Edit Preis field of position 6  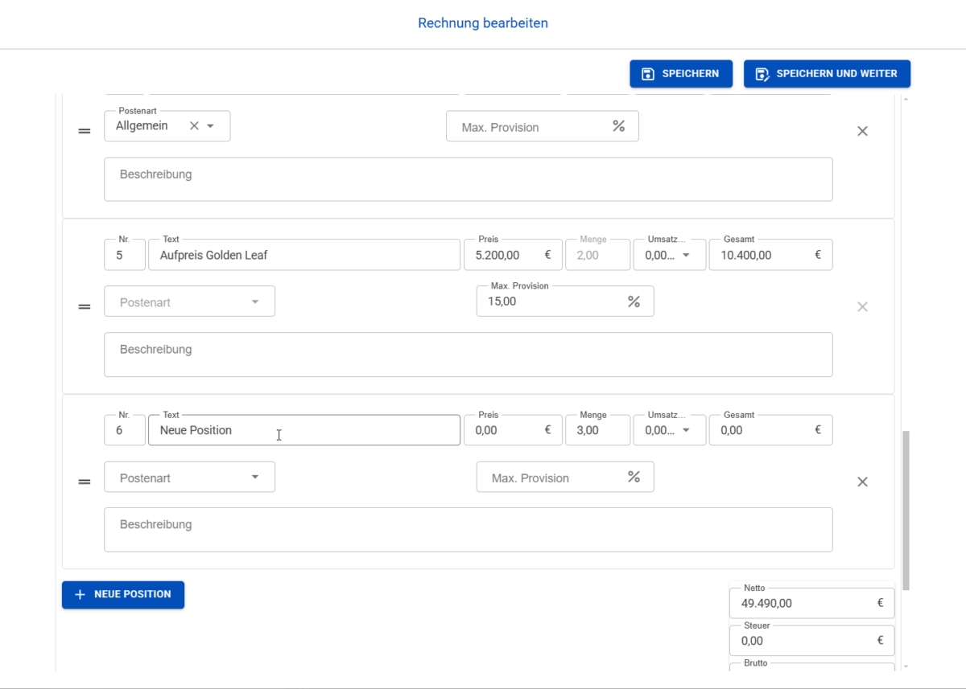507,430
